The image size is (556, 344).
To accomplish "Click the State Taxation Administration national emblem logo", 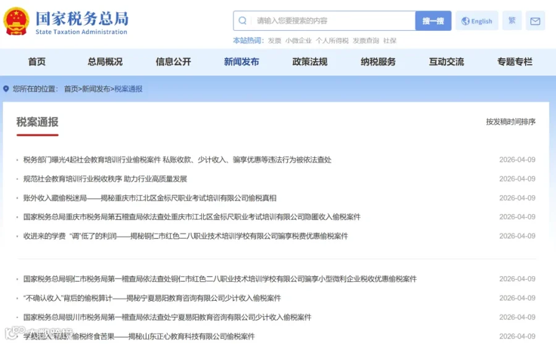I will pyautogui.click(x=16, y=22).
